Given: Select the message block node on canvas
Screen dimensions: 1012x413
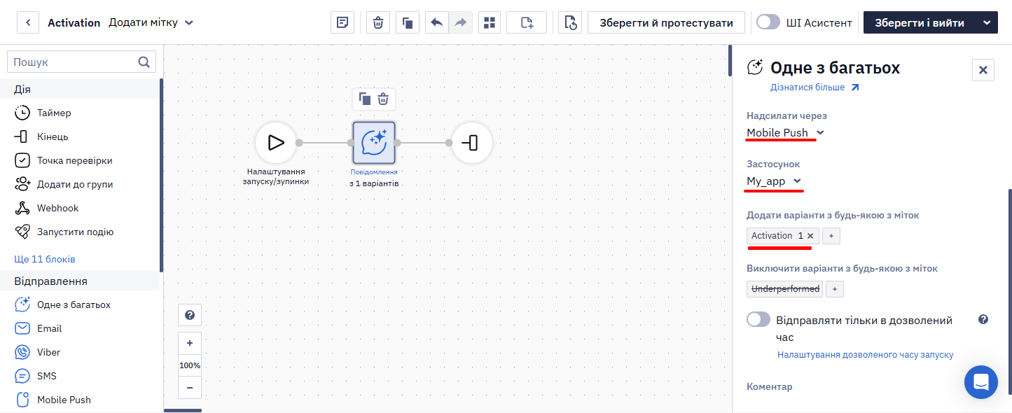Looking at the screenshot, I should [x=374, y=143].
